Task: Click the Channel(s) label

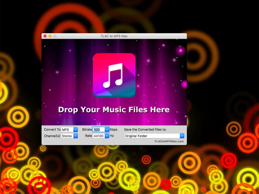Action: coord(52,136)
